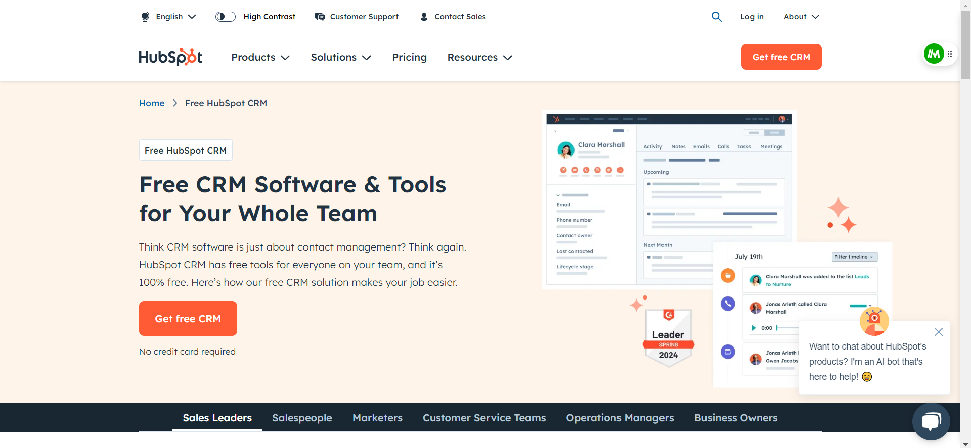Click the CRM contact record illustration
The width and height of the screenshot is (971, 448).
[669, 200]
